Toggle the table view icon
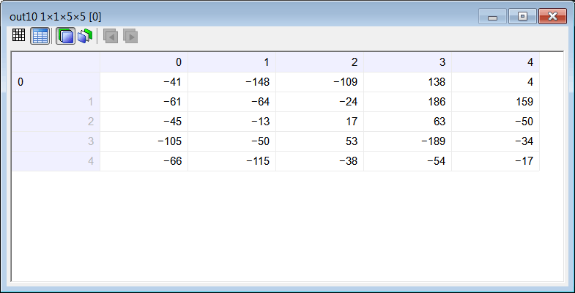This screenshot has height=293, width=575. (40, 36)
